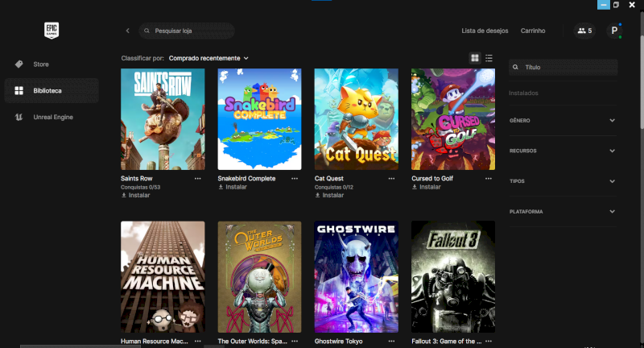This screenshot has width=644, height=348.
Task: Open Fallout 3 options dots
Action: (x=489, y=341)
